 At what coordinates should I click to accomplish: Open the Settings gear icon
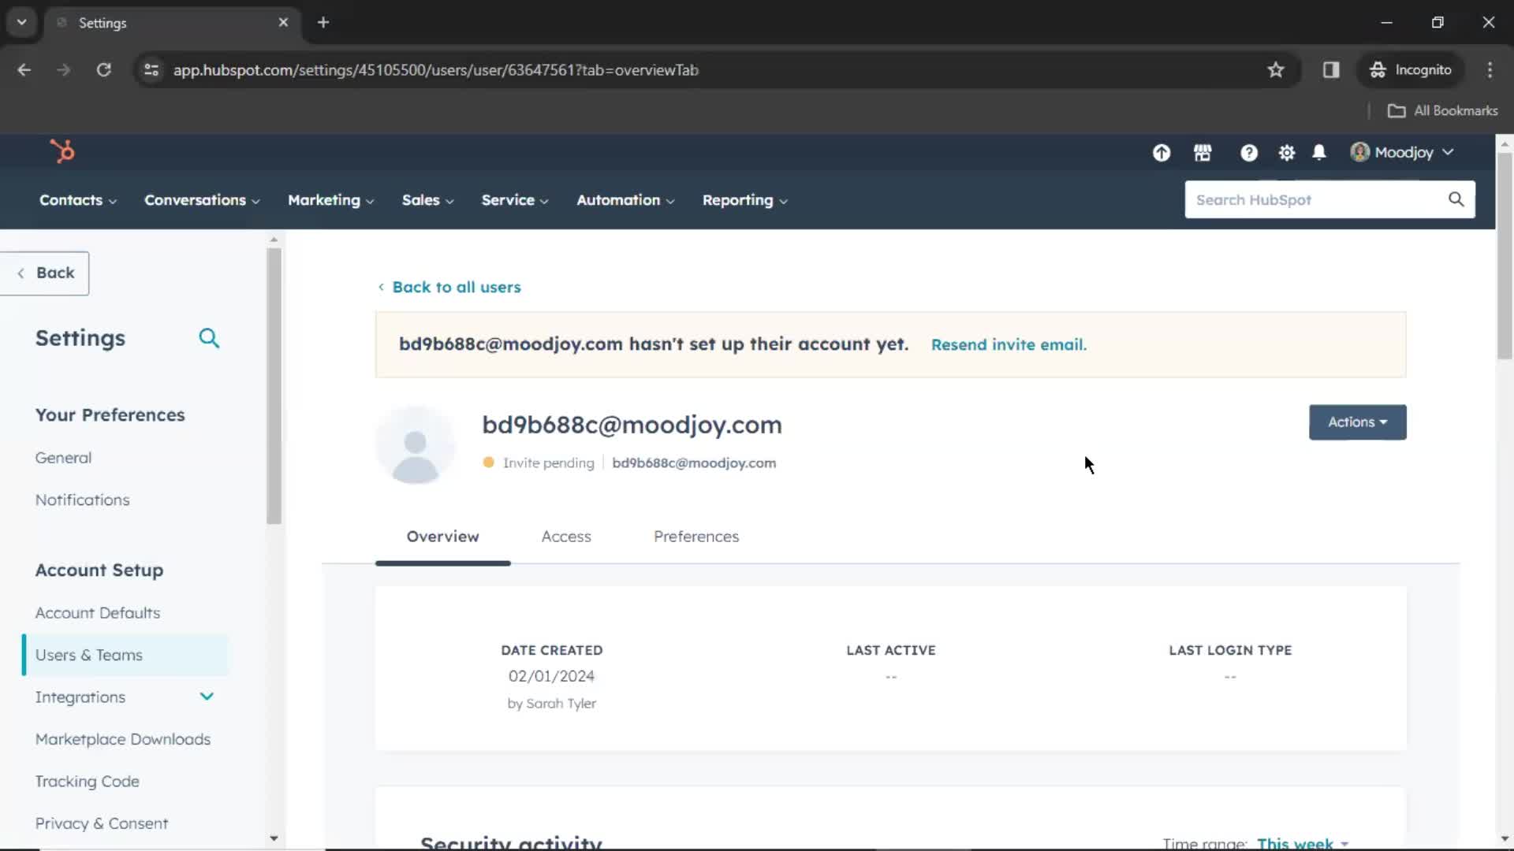pos(1286,153)
